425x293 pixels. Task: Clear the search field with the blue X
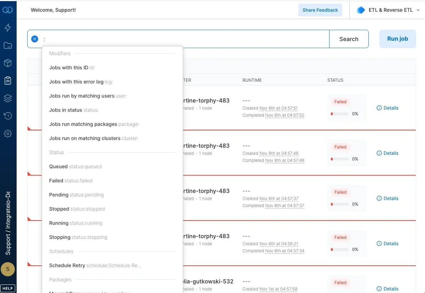(35, 39)
